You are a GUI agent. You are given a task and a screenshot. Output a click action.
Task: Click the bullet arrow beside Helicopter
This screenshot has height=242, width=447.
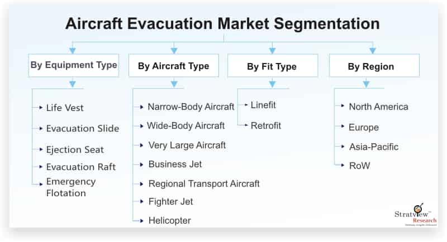tap(142, 221)
